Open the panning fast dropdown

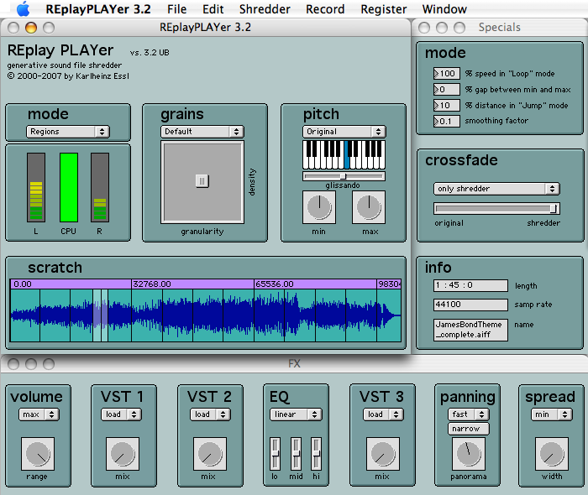pos(469,414)
